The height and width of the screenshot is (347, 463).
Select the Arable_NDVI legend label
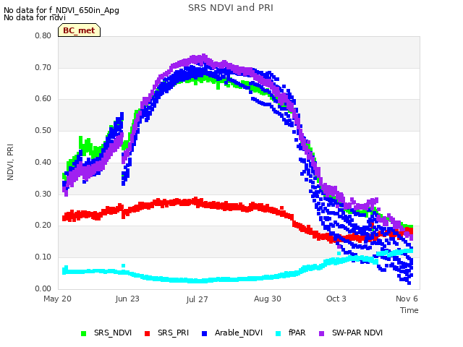(x=239, y=333)
